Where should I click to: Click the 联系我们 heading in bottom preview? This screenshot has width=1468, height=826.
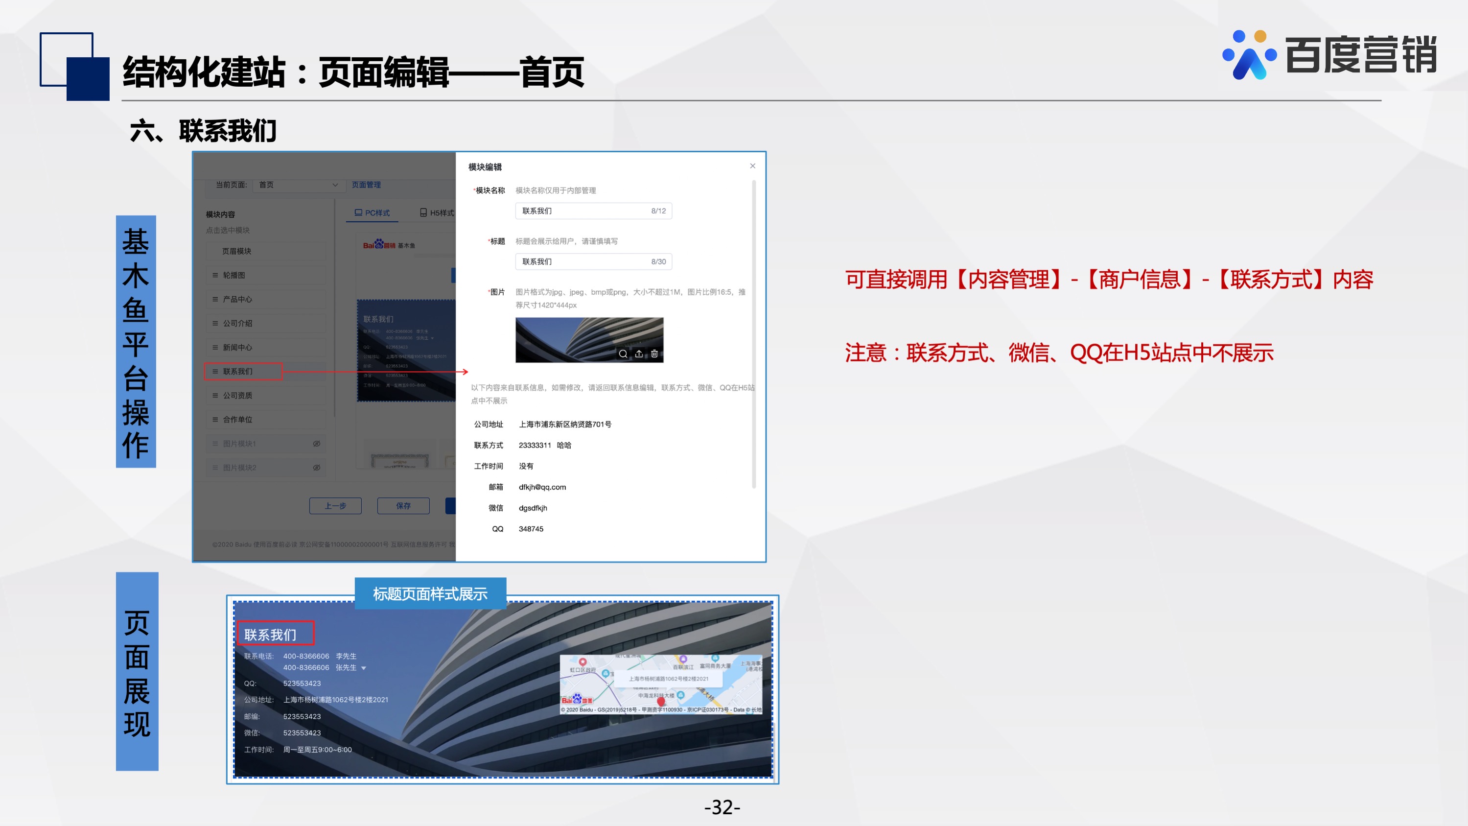coord(270,635)
